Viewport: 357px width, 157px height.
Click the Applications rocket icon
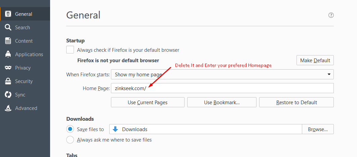[8, 54]
